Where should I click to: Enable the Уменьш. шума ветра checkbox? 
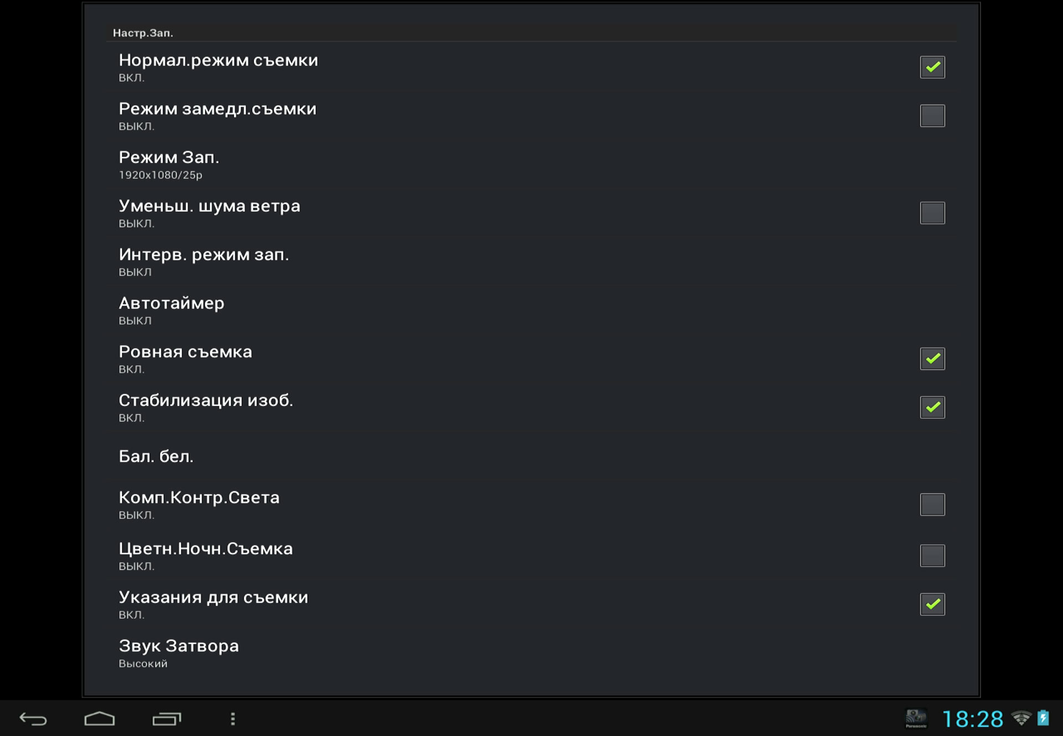coord(932,213)
